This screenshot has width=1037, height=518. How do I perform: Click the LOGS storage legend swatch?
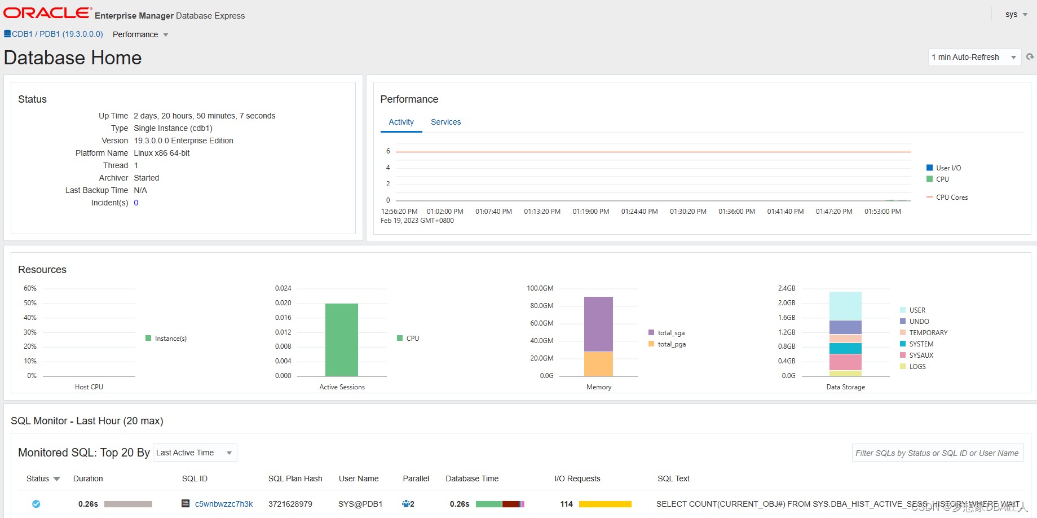(903, 366)
